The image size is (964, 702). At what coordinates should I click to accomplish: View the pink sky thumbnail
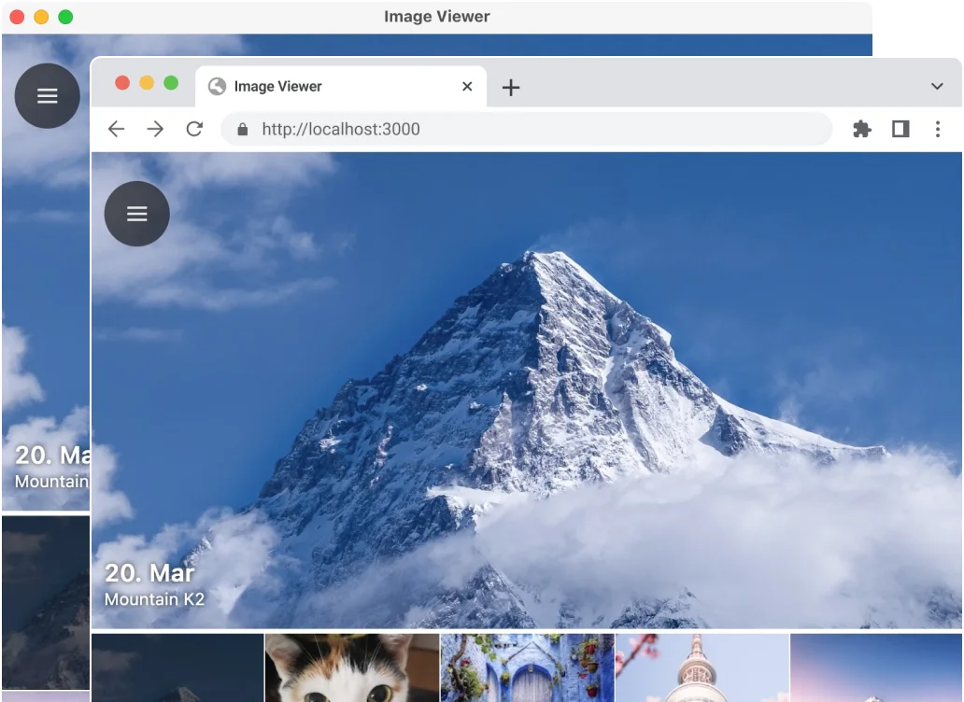point(875,667)
